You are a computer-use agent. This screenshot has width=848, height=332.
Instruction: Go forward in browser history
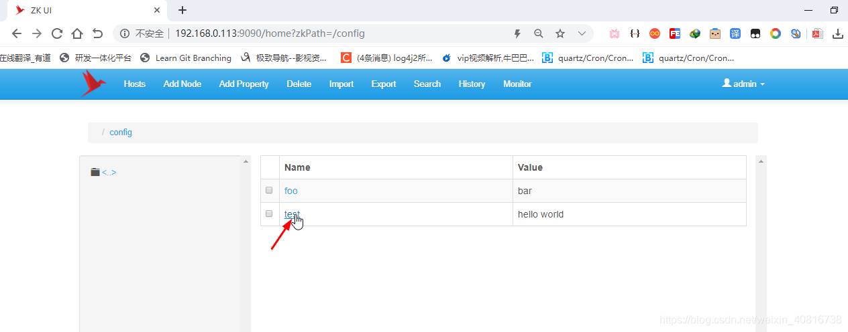click(x=37, y=33)
